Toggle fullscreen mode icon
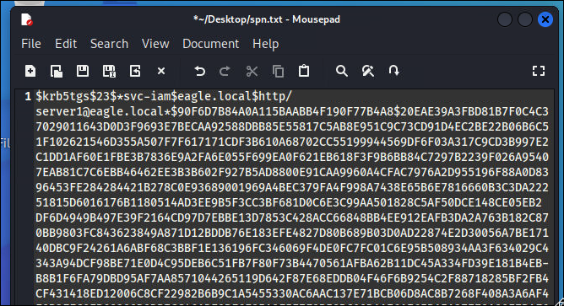Image resolution: width=564 pixels, height=306 pixels. (x=539, y=71)
